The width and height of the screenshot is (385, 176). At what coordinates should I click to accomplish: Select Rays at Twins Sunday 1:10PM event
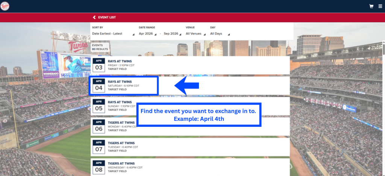[190, 106]
